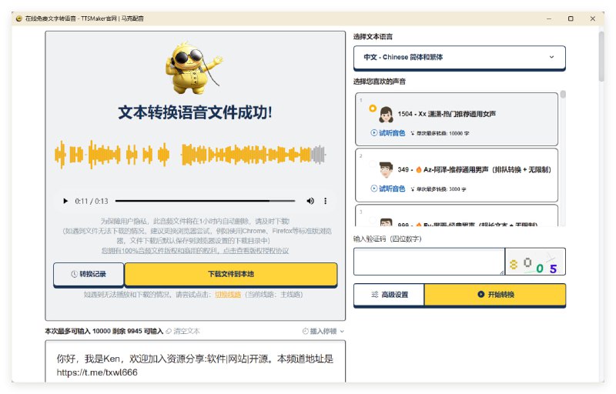This screenshot has height=394, width=616.
Task: Click the 选择文本语言 label
Action: coord(373,37)
